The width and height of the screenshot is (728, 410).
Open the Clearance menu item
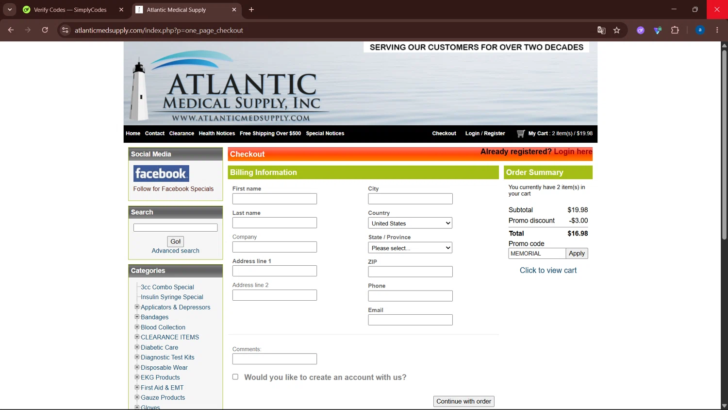coord(182,134)
